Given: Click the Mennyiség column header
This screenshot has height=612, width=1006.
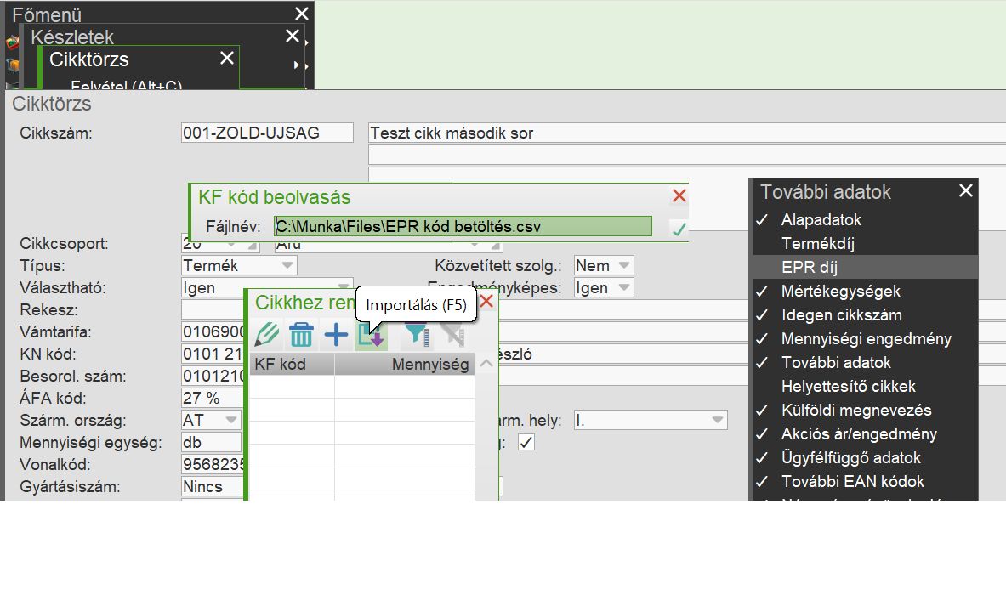Looking at the screenshot, I should 405,365.
